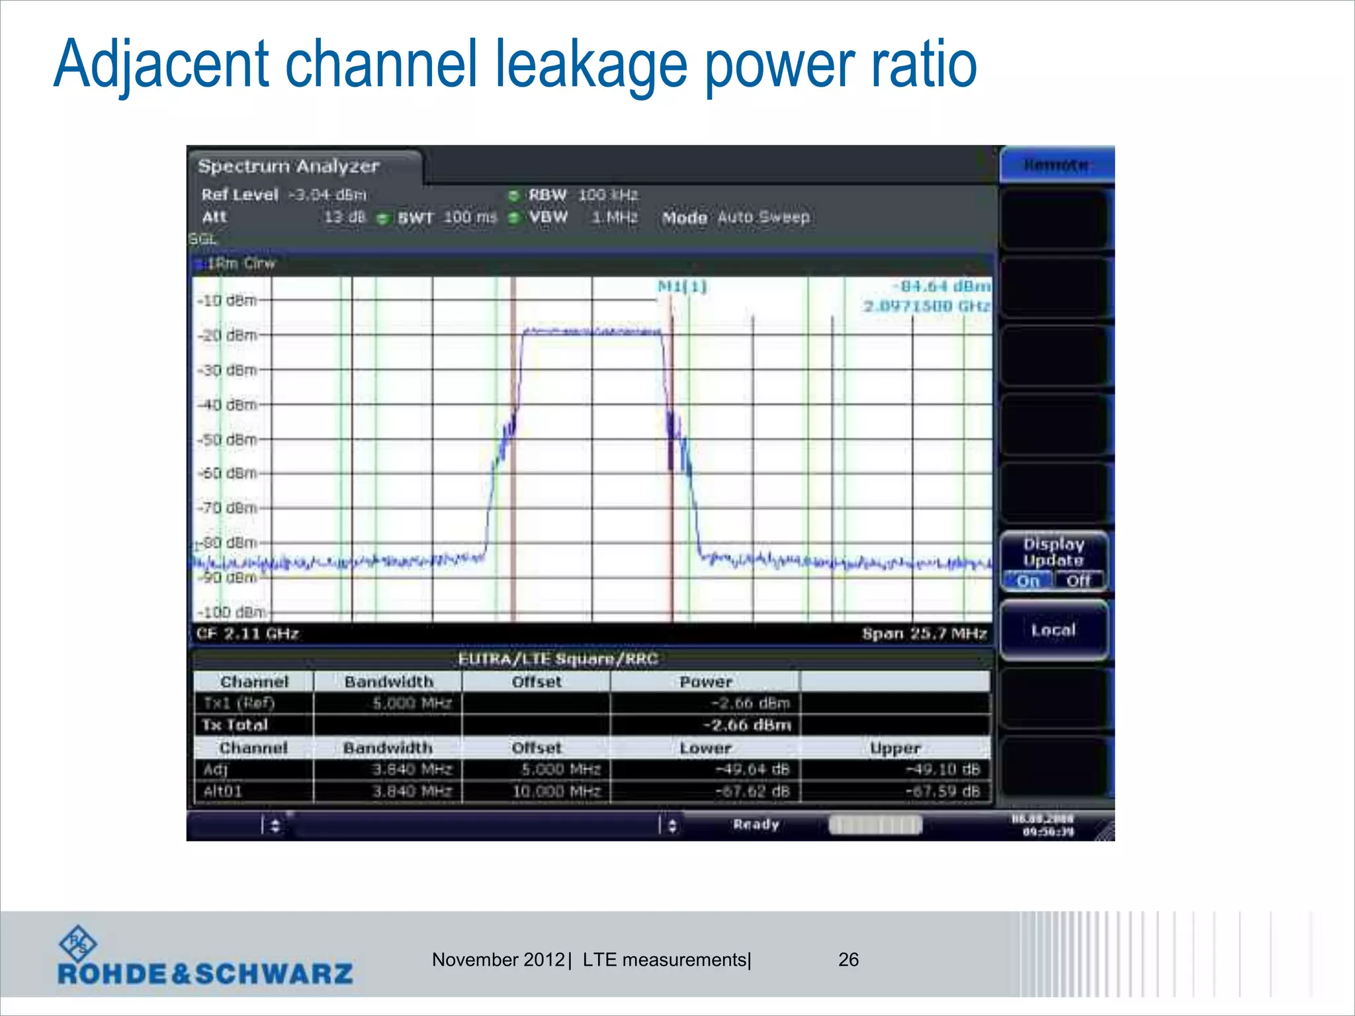Image resolution: width=1355 pixels, height=1016 pixels.
Task: Turn Display Update On
Action: coord(1027,581)
